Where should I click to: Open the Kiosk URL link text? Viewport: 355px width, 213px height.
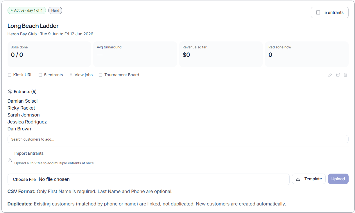(23, 75)
